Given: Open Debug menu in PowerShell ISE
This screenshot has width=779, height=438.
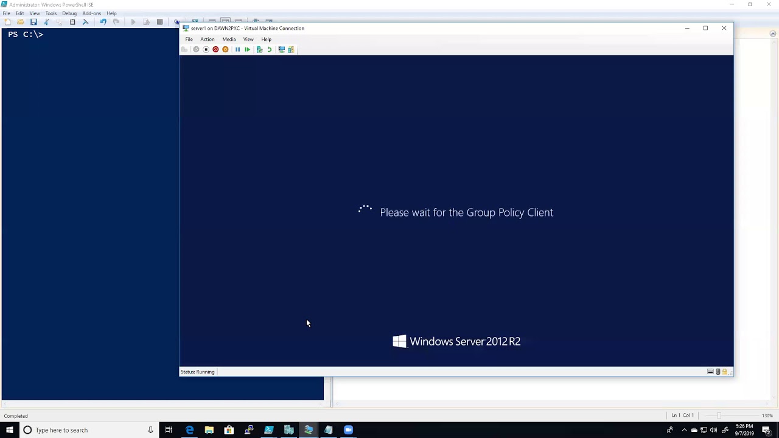Looking at the screenshot, I should [x=69, y=13].
